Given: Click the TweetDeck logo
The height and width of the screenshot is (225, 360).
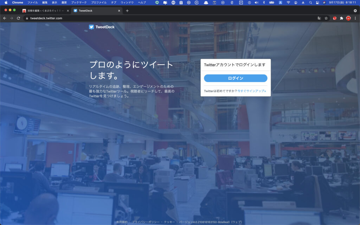Looking at the screenshot, I should (x=102, y=27).
